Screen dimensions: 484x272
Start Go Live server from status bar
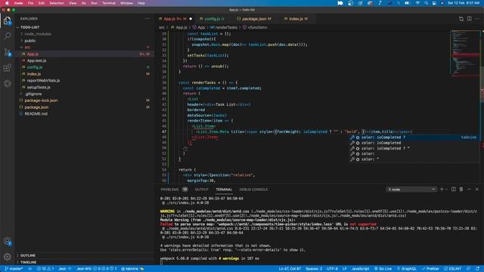click(383, 269)
